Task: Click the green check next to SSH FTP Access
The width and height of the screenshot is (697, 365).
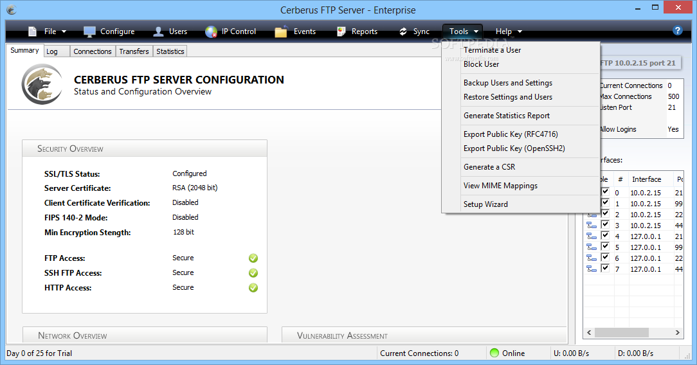Action: pyautogui.click(x=253, y=272)
